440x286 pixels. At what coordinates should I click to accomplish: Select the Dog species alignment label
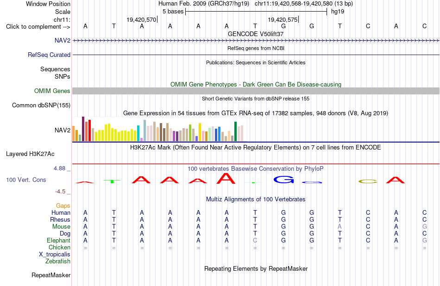coord(65,234)
